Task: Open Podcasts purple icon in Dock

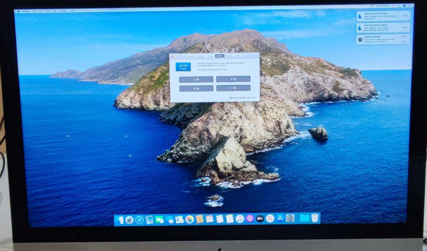Action: pos(250,218)
